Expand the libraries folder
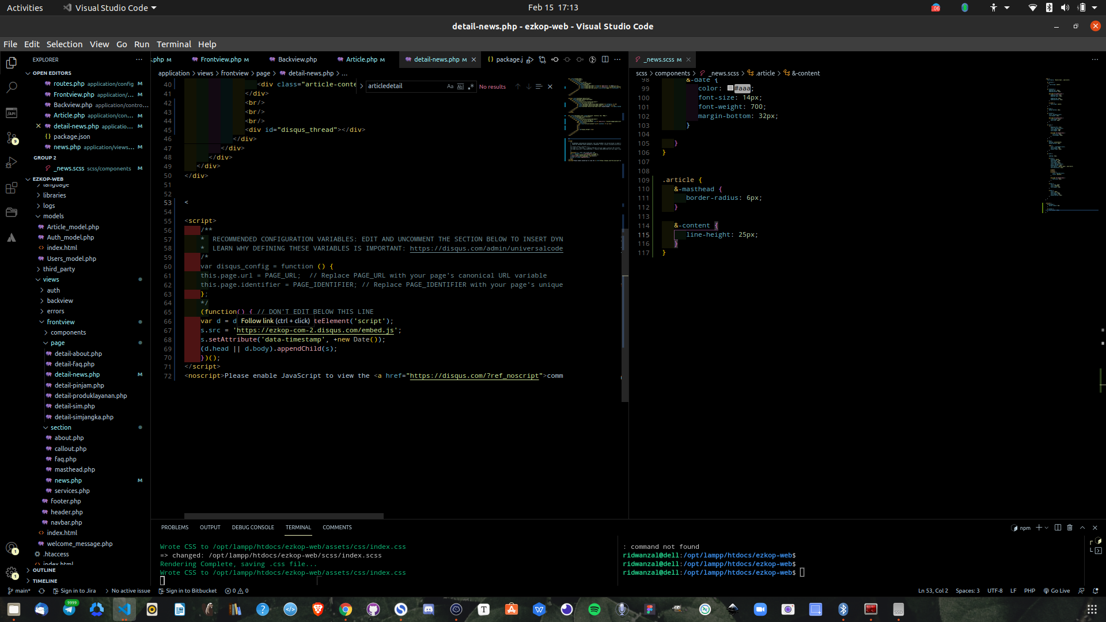 click(x=54, y=195)
